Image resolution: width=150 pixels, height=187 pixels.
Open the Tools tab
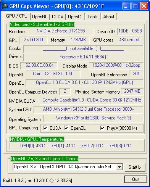tap(93, 17)
